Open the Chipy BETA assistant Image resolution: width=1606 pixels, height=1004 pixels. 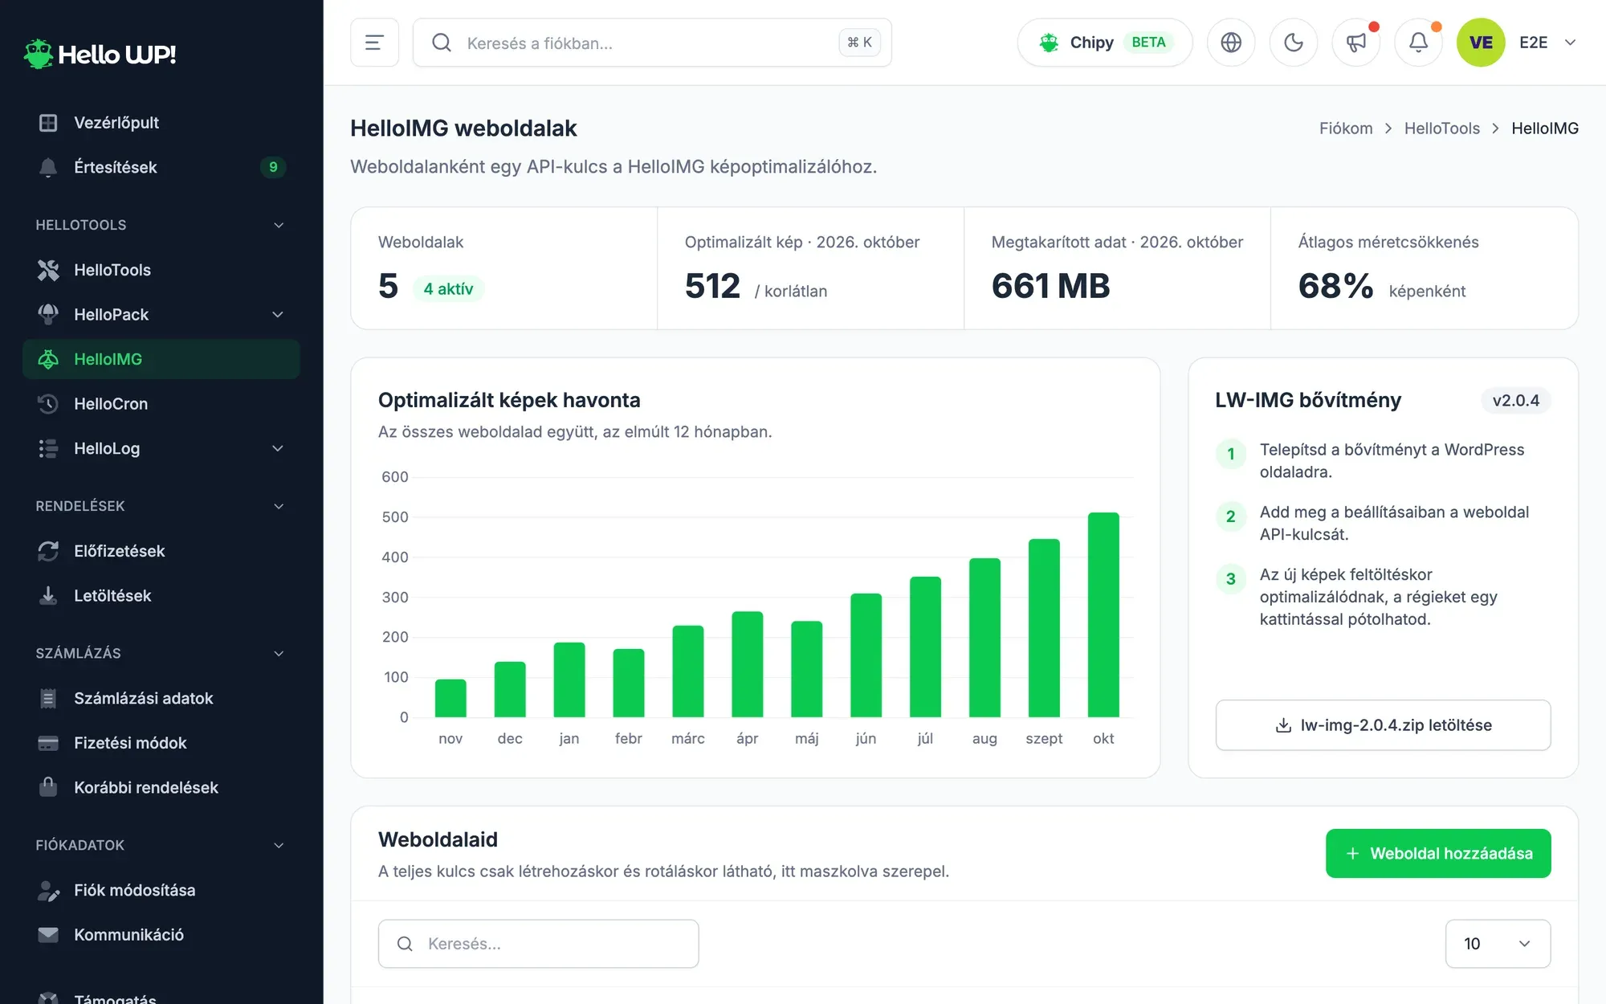click(1105, 43)
